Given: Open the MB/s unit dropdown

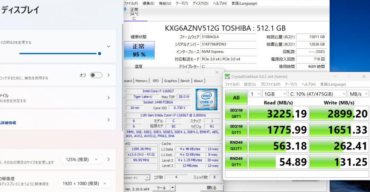Looking at the screenshot, I should (358, 94).
